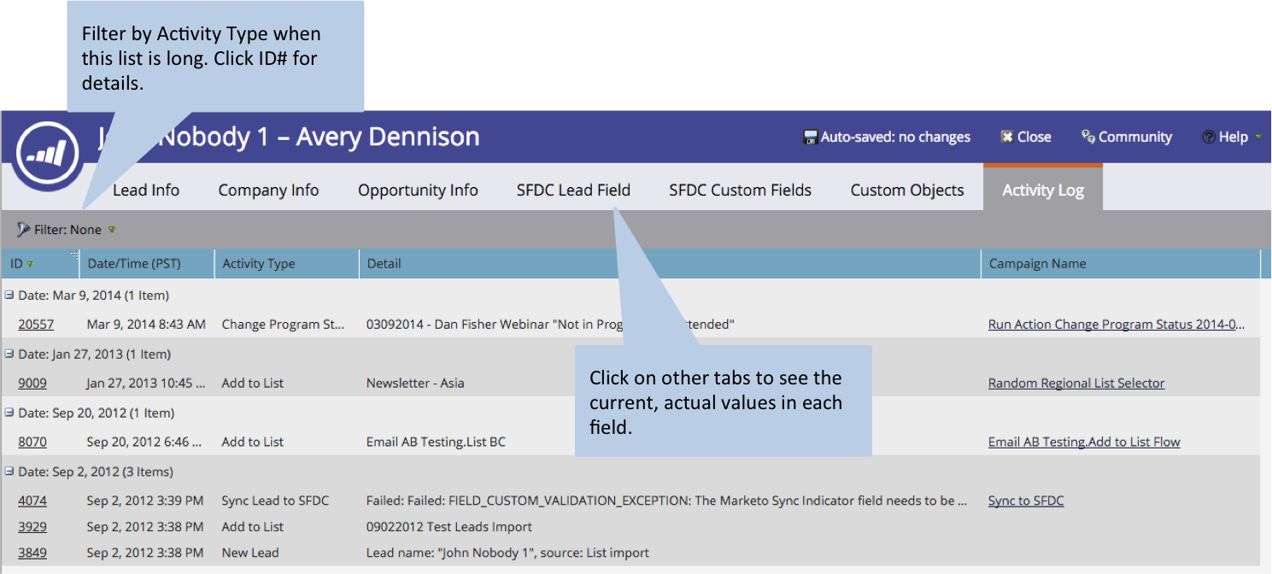This screenshot has height=574, width=1272.
Task: Click the ID column sort arrow
Action: (31, 265)
